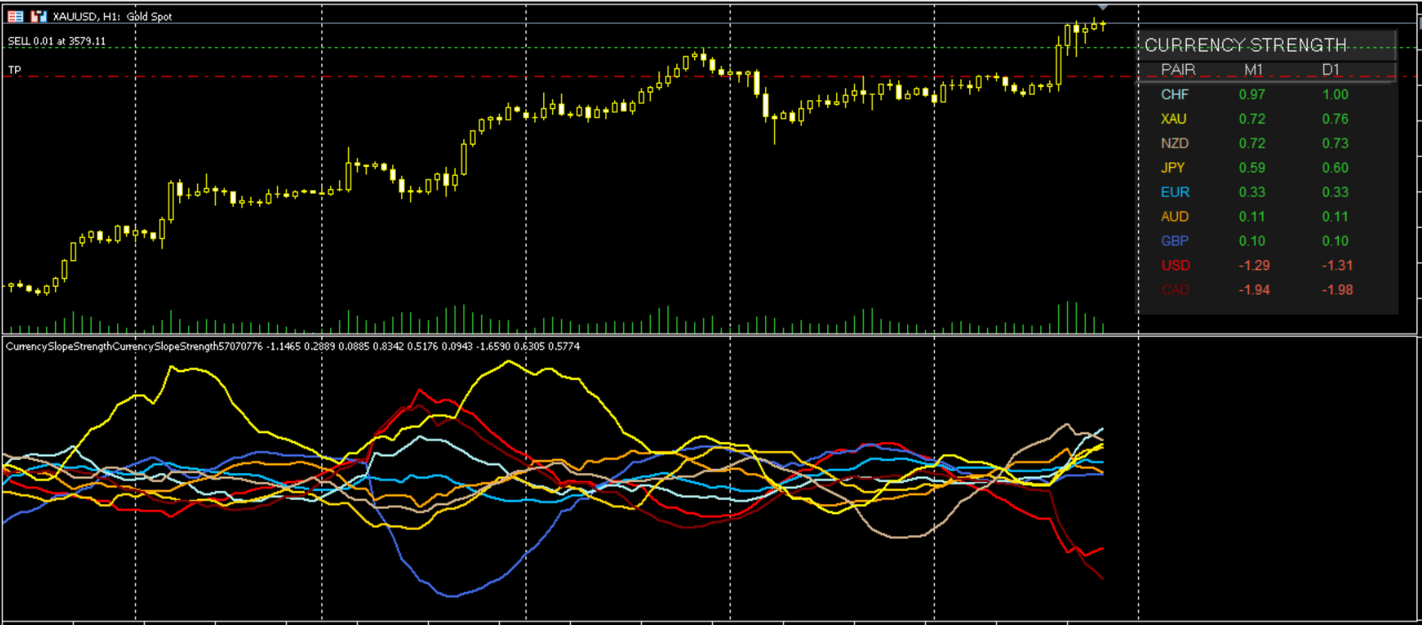Click CHF M1 value 0.97

point(1252,94)
